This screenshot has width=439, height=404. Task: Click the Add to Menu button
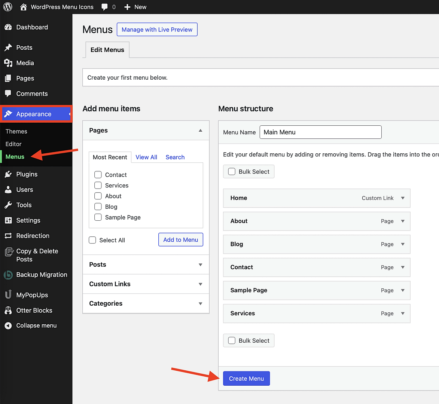tap(181, 240)
